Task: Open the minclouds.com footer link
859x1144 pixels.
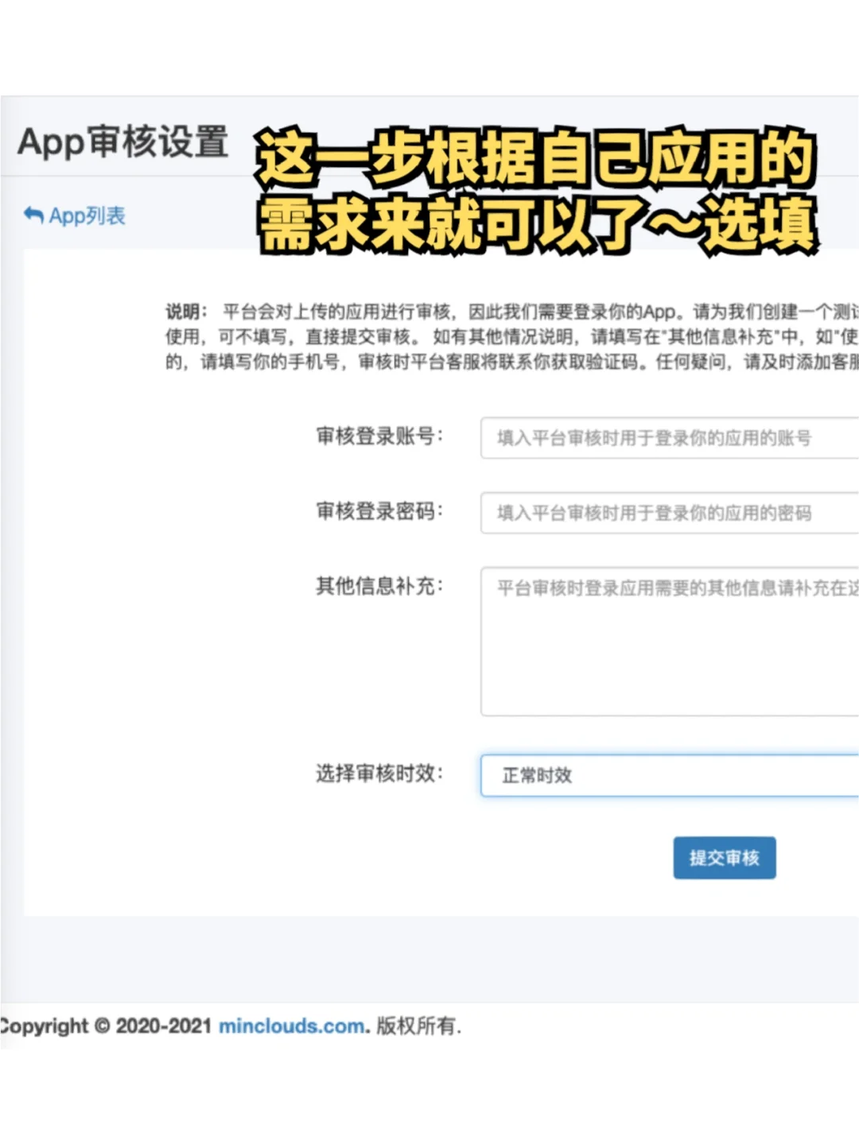Action: coord(292,1026)
